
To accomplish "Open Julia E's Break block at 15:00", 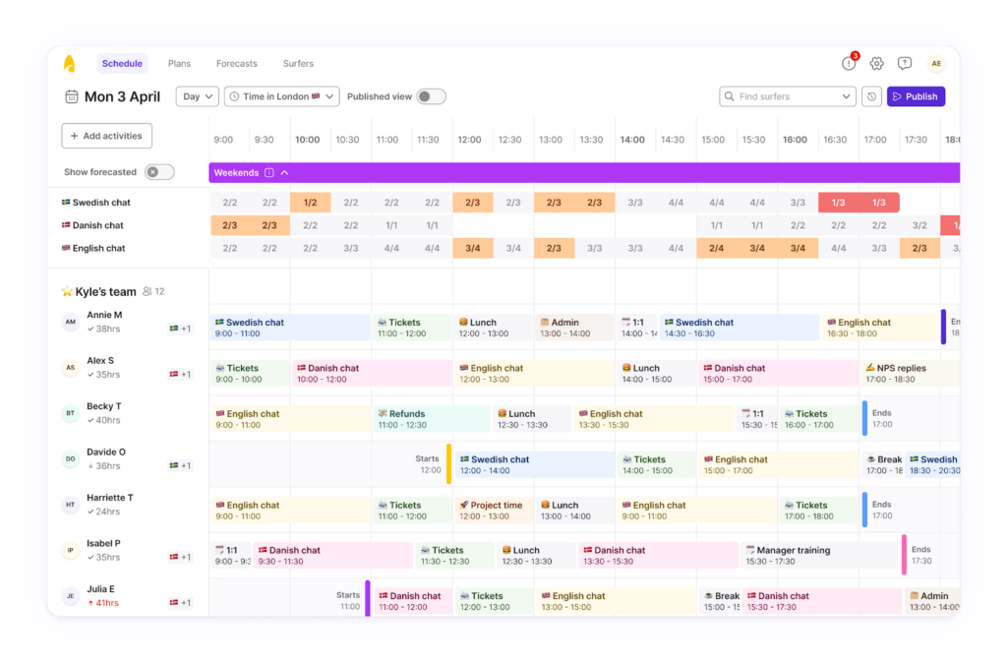I will (x=720, y=601).
